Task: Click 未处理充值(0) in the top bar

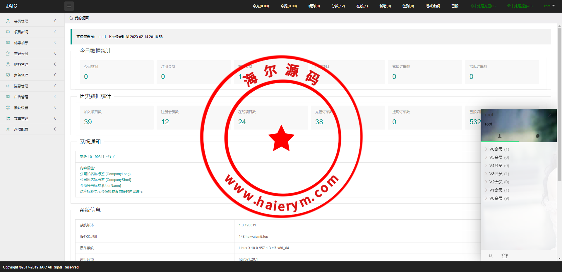Action: coord(483,6)
